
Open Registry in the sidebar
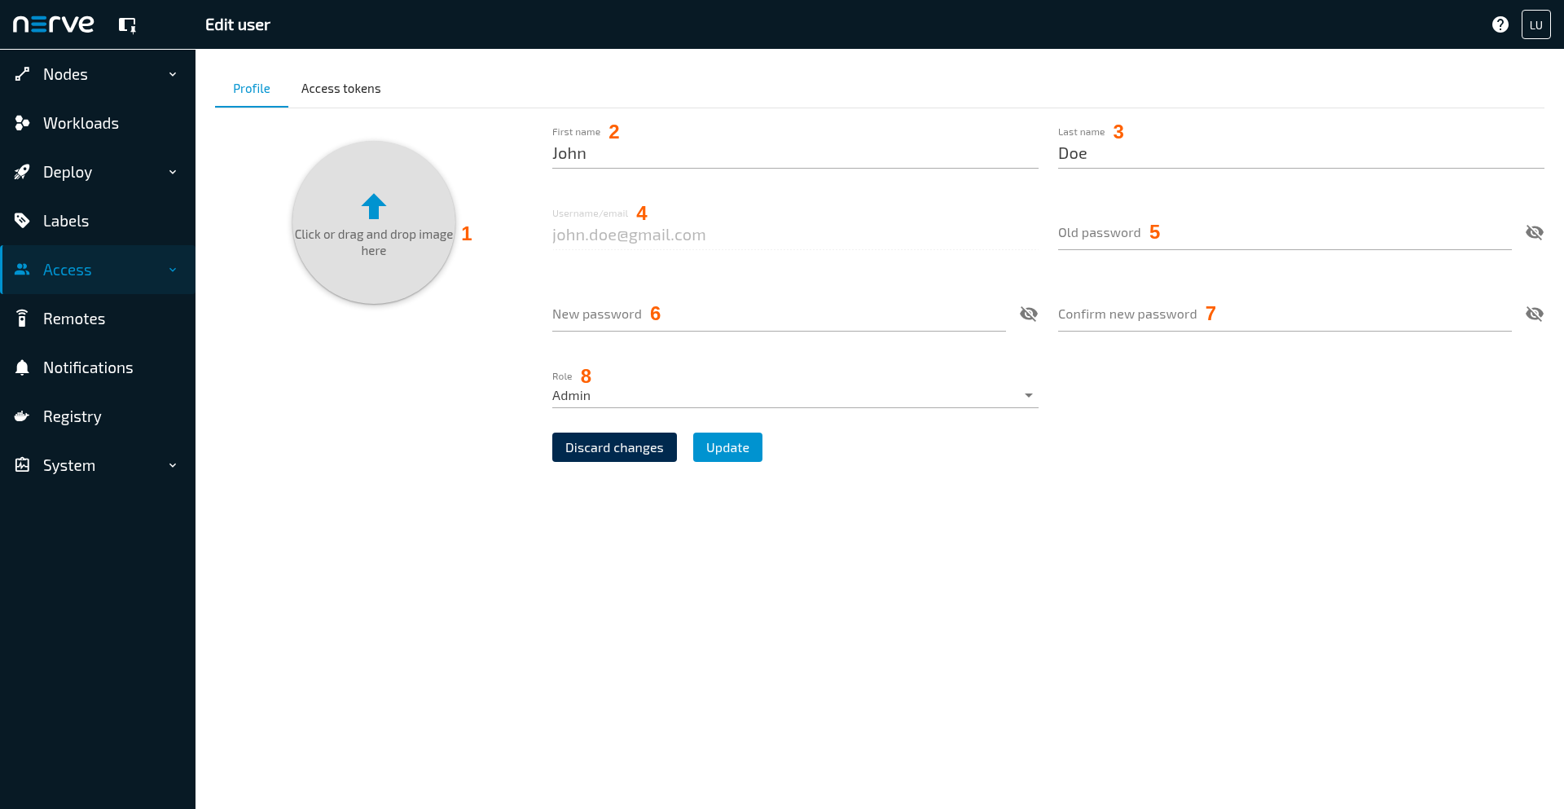point(98,416)
